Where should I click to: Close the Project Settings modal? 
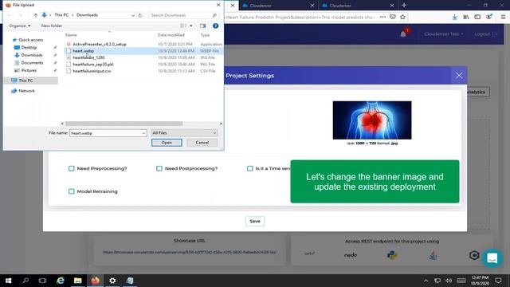pyautogui.click(x=459, y=76)
